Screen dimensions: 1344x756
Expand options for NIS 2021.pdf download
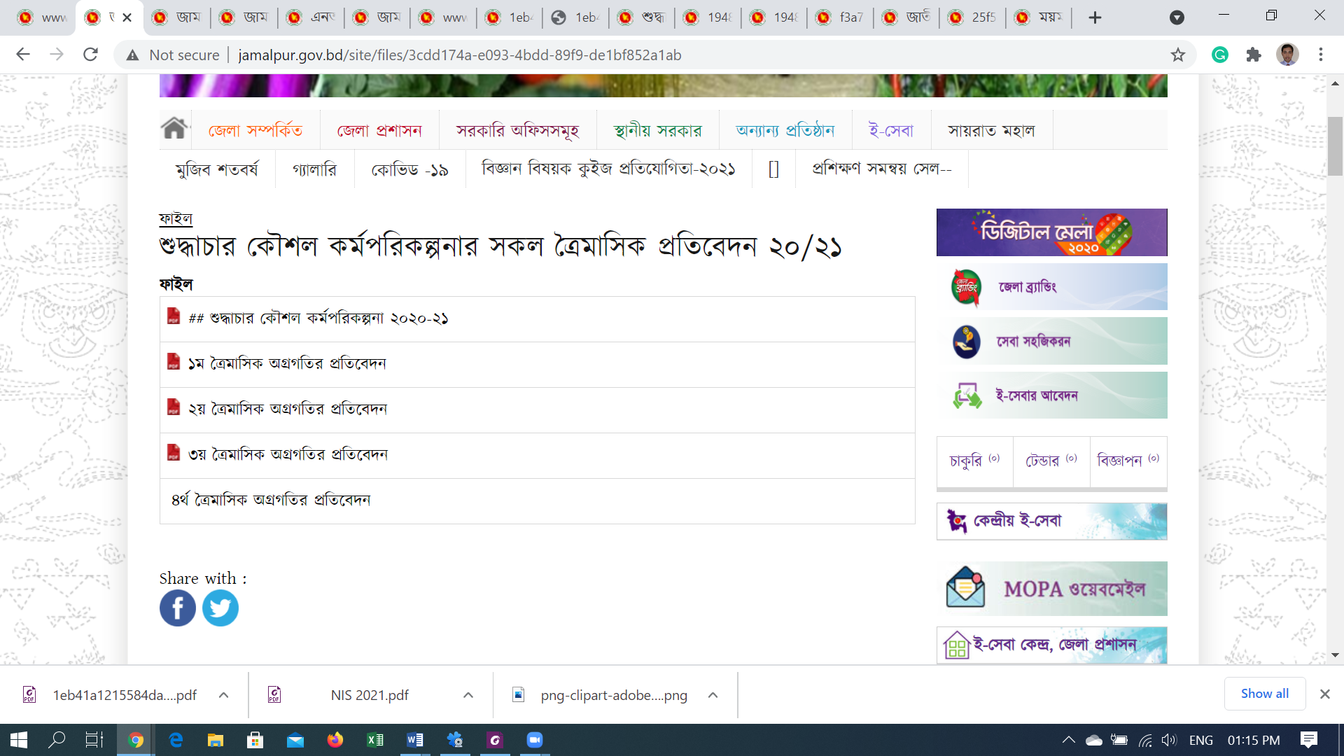[x=468, y=695]
